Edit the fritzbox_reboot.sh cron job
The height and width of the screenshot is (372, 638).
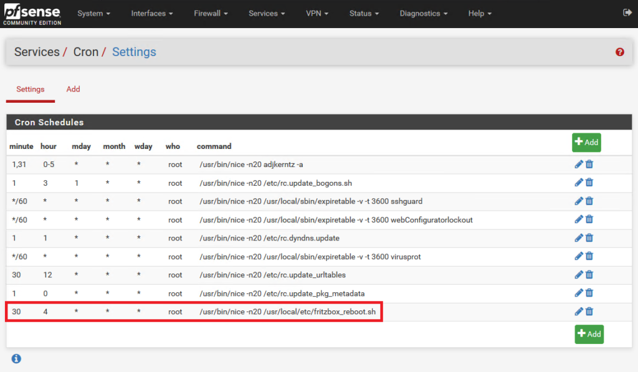click(x=579, y=312)
